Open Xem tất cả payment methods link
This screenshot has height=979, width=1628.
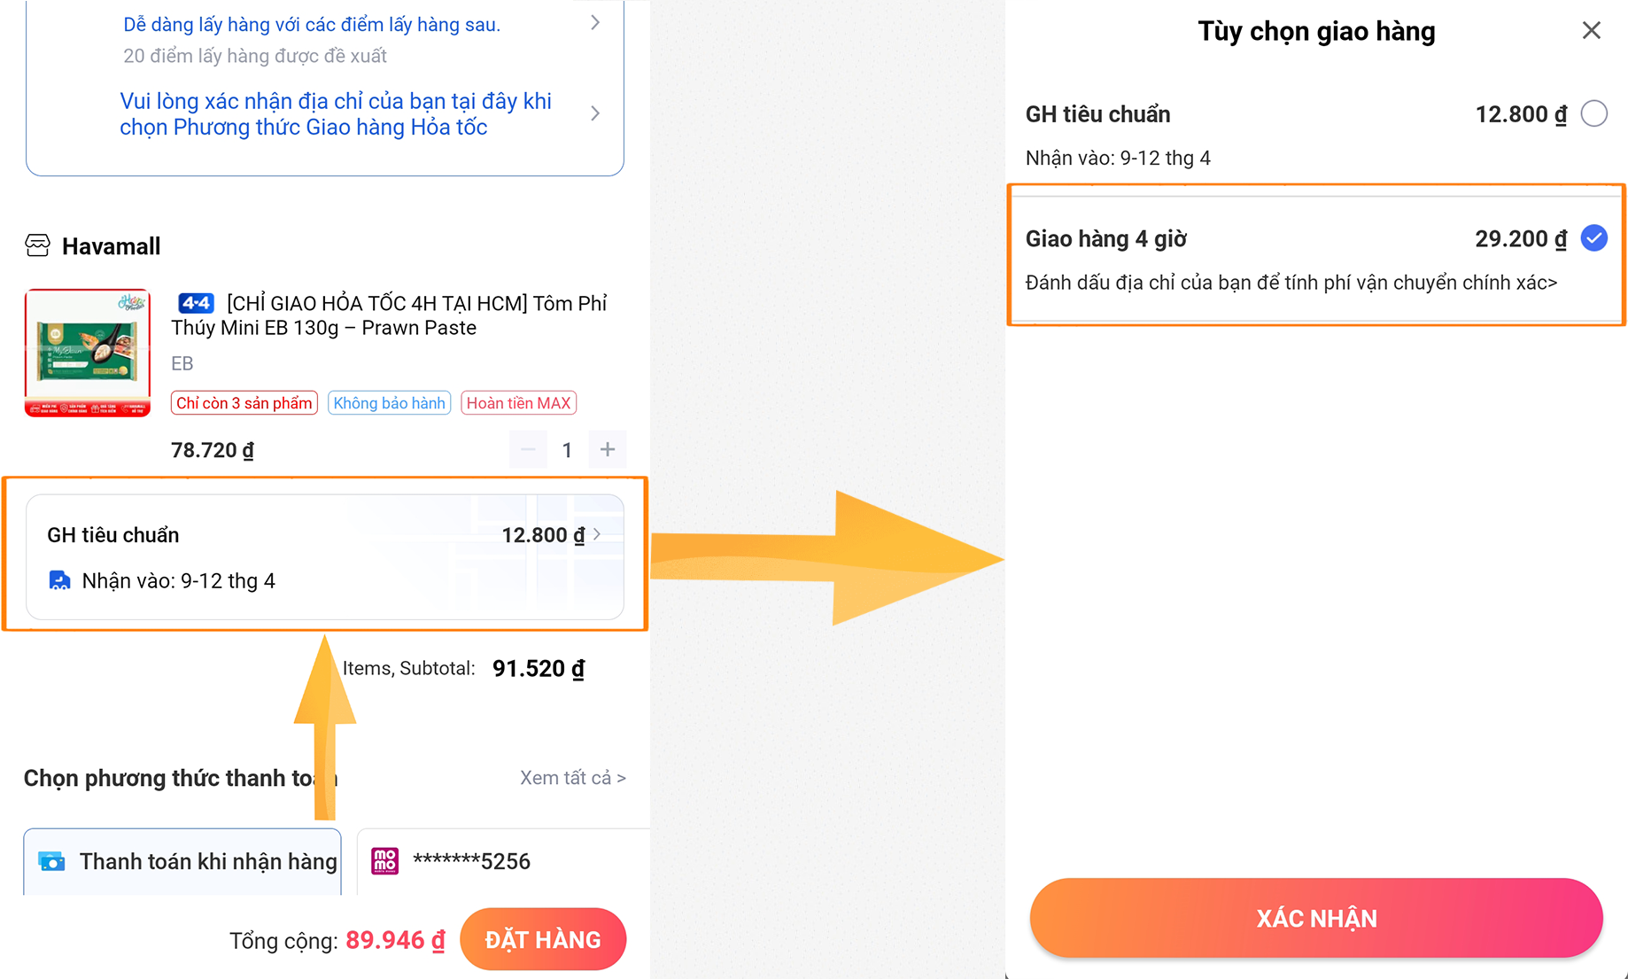click(573, 778)
